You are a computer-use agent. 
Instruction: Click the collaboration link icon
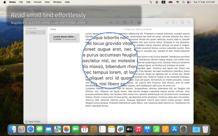point(167,22)
